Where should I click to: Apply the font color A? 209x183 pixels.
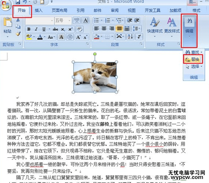click(x=40, y=37)
